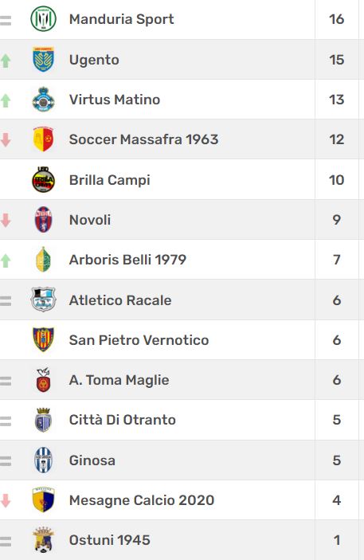The width and height of the screenshot is (364, 560).
Task: Click the Ostuni 1945 crest
Action: coord(43,540)
